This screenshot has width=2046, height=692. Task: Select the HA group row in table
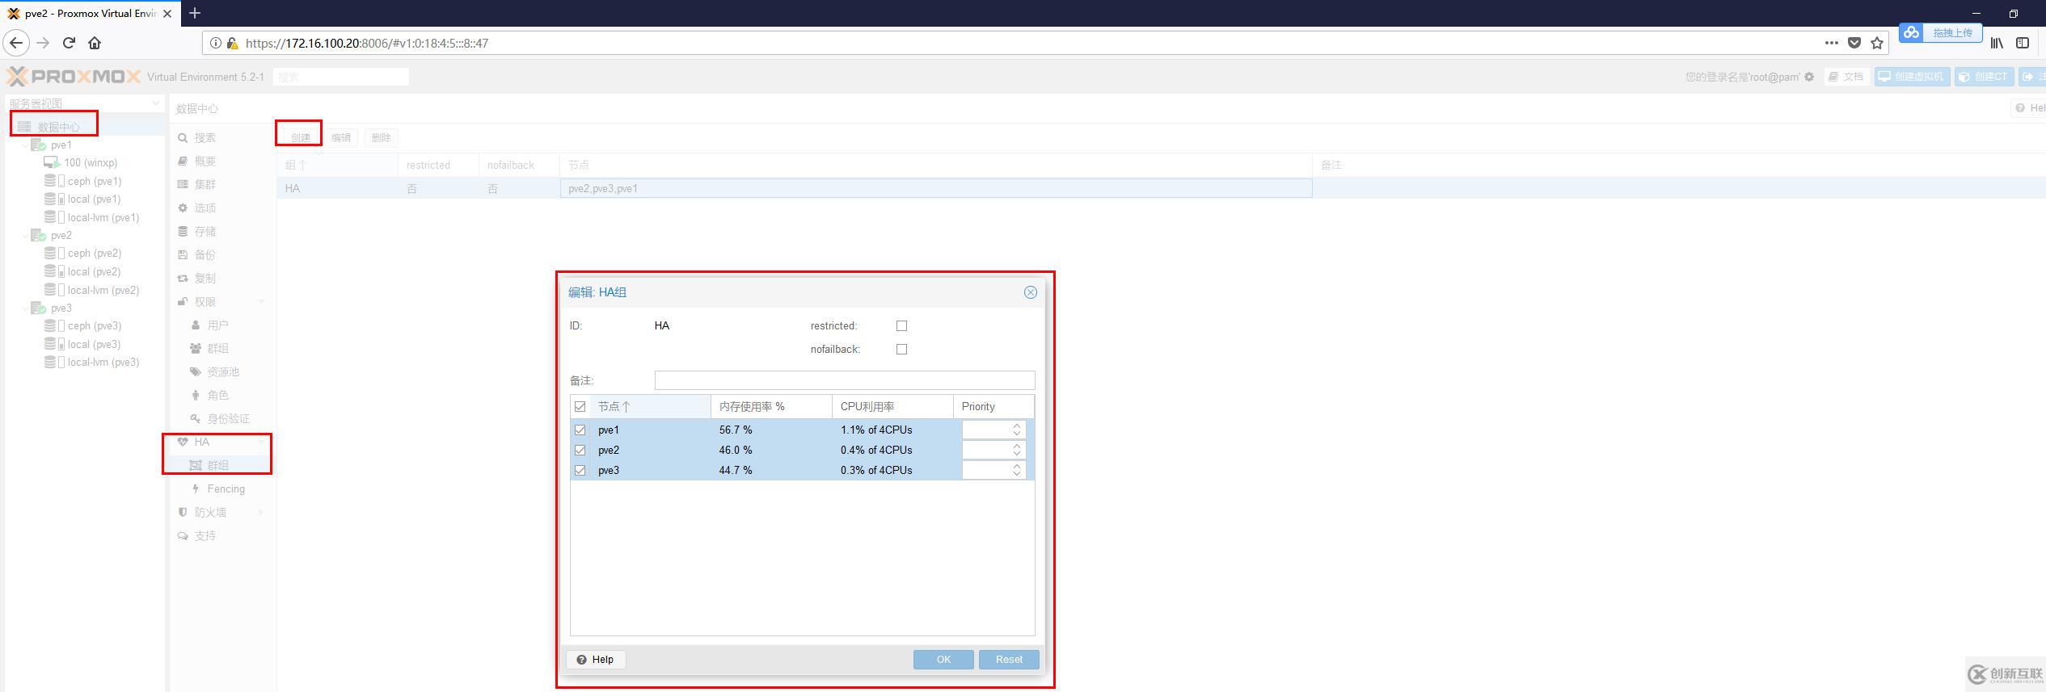(1161, 189)
